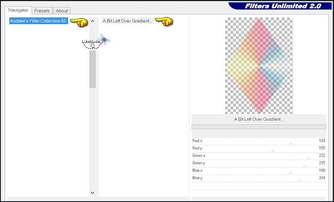Click the Blue x value 188

[322, 170]
